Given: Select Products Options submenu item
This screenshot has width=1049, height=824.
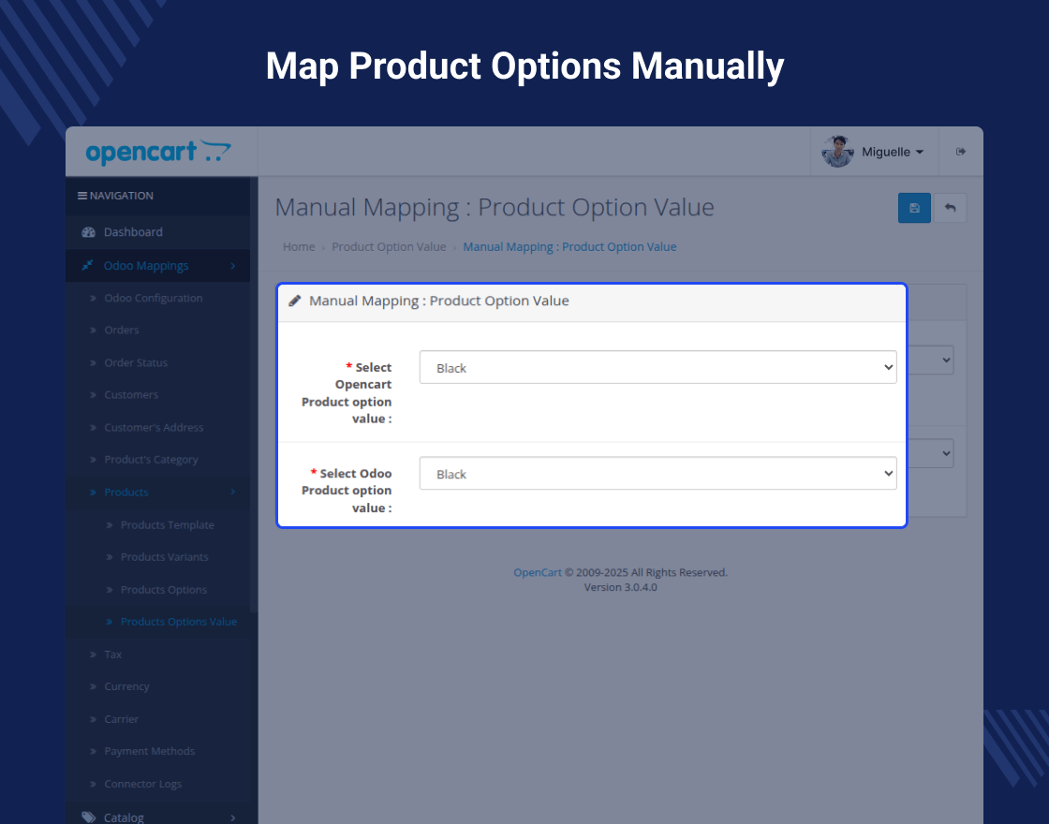Looking at the screenshot, I should click(x=164, y=590).
